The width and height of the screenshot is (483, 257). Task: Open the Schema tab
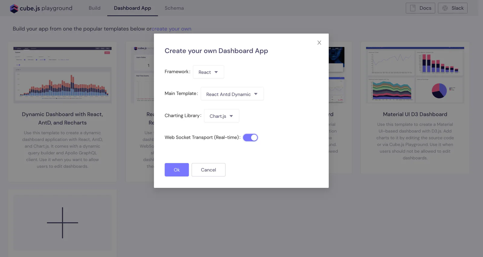(x=174, y=8)
